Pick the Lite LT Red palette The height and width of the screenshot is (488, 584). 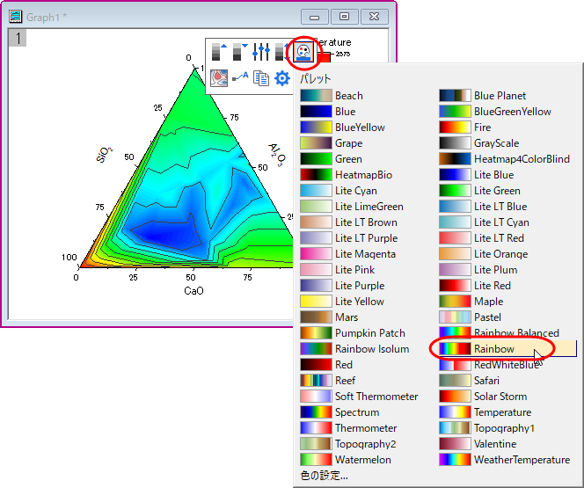pos(482,238)
